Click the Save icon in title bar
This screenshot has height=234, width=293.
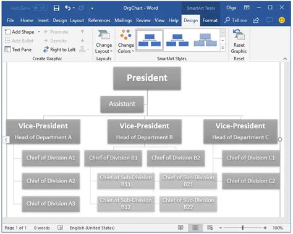click(x=56, y=8)
